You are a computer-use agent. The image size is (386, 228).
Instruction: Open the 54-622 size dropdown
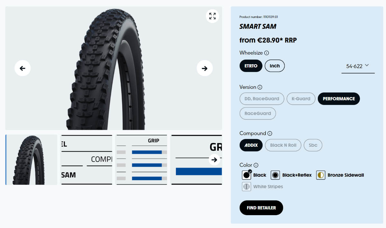coord(358,66)
